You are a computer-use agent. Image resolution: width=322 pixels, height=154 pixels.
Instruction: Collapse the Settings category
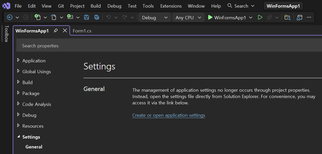click(18, 137)
